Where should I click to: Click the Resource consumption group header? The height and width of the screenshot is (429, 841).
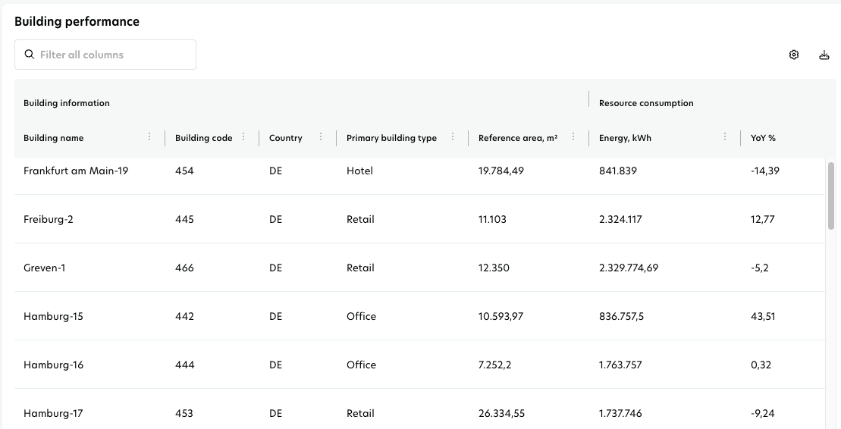pyautogui.click(x=646, y=103)
